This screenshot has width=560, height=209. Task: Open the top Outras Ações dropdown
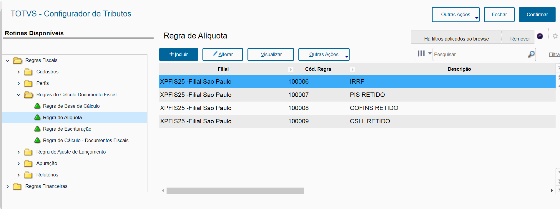(x=455, y=15)
